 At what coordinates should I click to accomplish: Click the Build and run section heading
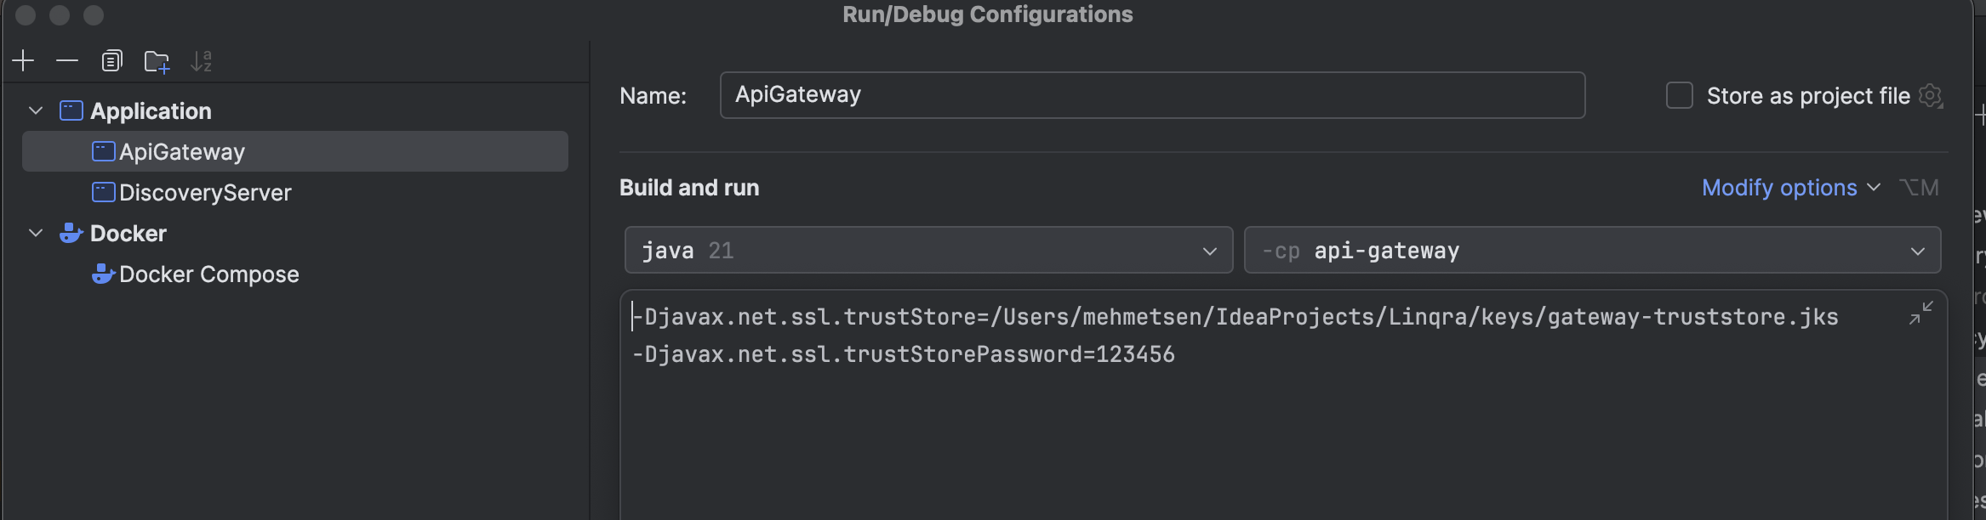689,188
